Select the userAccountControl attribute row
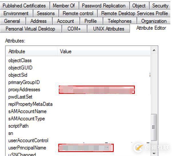Viewport: 172px width, 156px height. pos(78,141)
